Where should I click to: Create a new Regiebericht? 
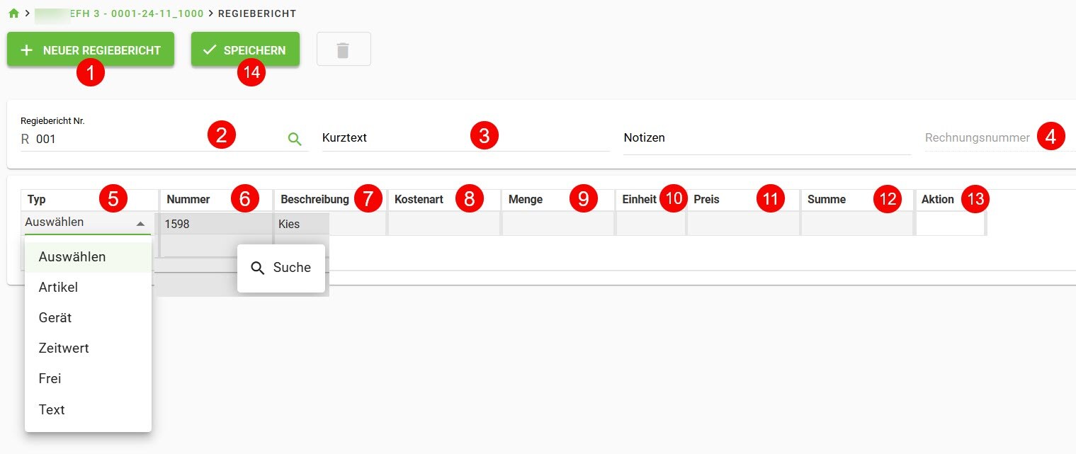[x=91, y=50]
